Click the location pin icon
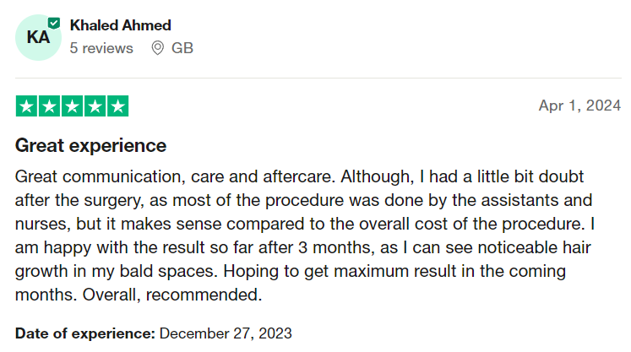 point(157,48)
